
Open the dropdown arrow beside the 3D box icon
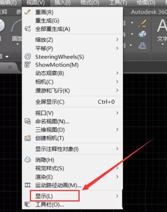pos(132,34)
